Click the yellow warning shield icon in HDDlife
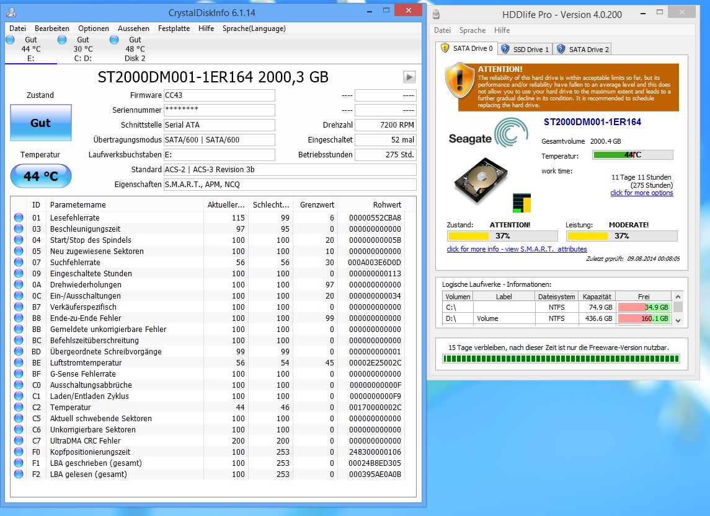 (459, 81)
